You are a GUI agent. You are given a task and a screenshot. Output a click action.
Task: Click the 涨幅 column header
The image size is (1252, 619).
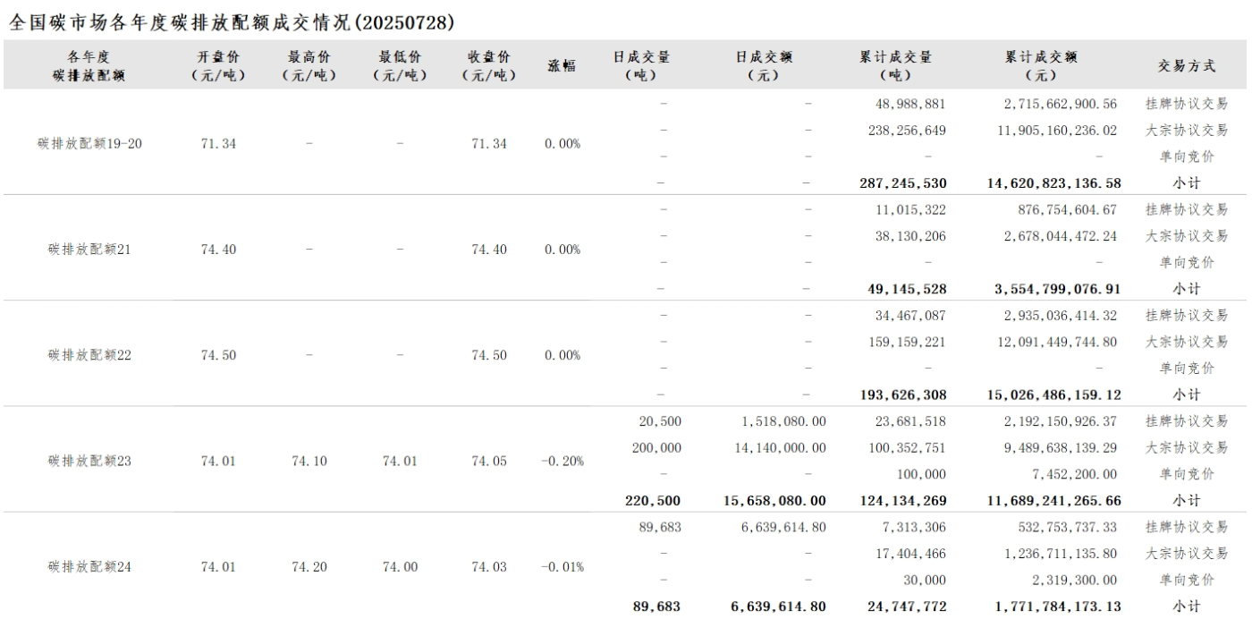[562, 66]
